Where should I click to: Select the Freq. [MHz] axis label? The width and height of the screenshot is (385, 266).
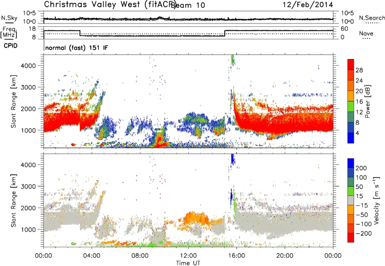[x=9, y=33]
